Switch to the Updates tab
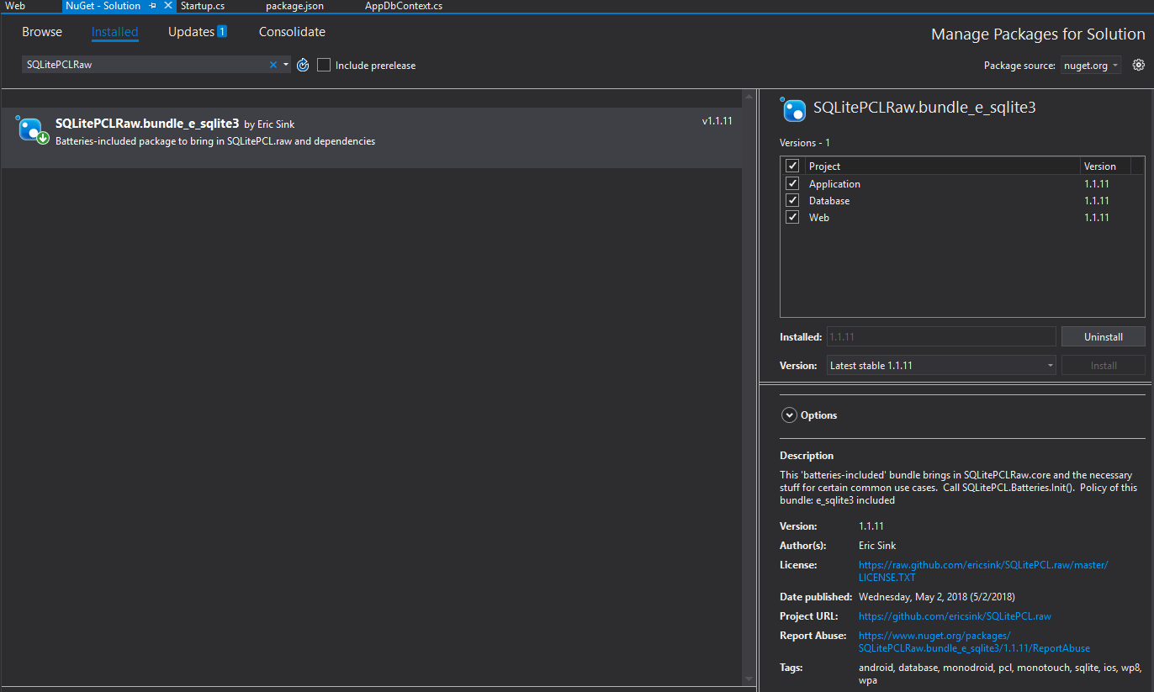 click(x=198, y=32)
